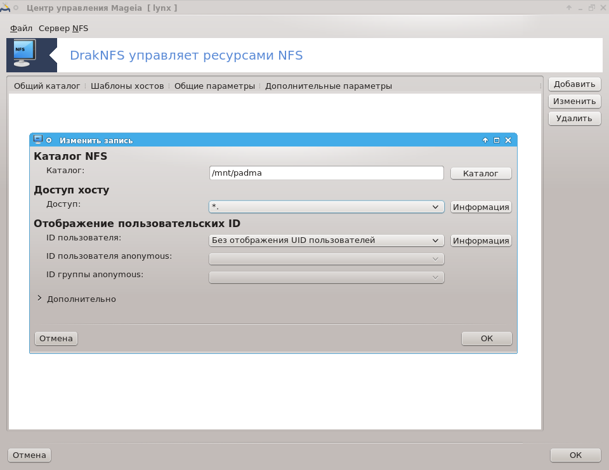Screen dimensions: 609x470
Task: Click Информация button beside ID пользователя
Action: (x=481, y=240)
